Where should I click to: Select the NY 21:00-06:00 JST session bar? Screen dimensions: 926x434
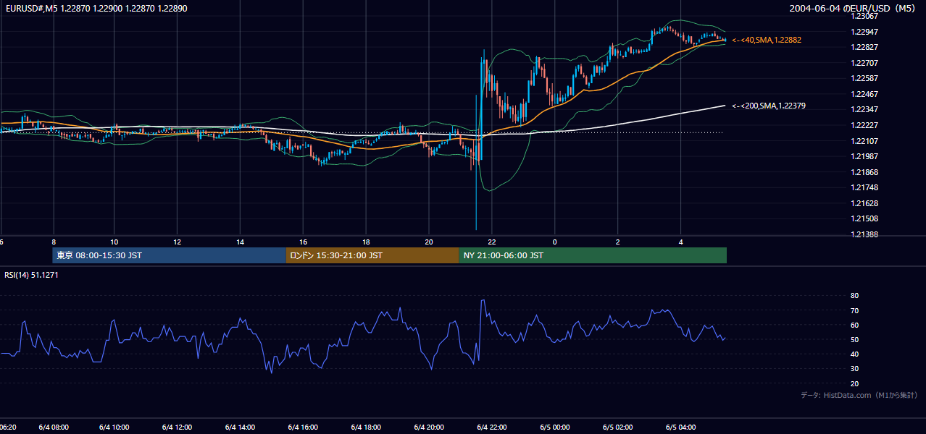pyautogui.click(x=593, y=255)
